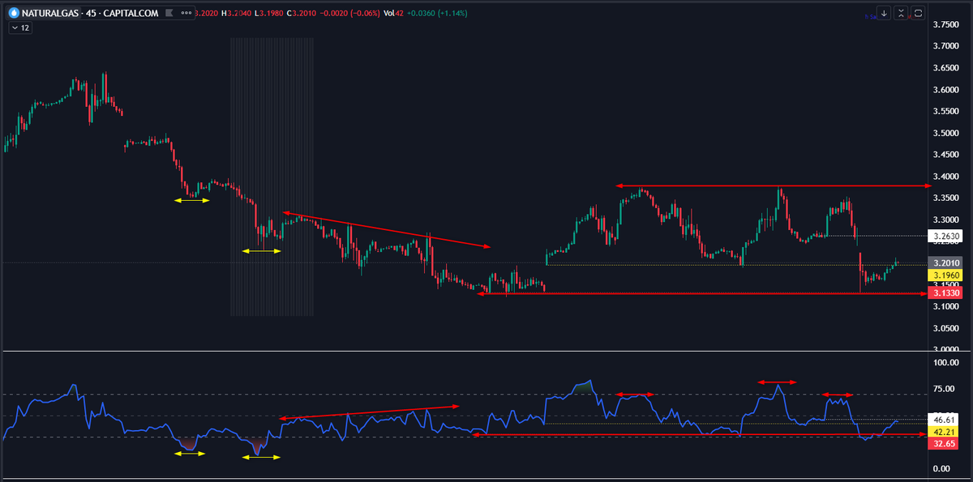Click the yellow 3.1960 price label
Image resolution: width=973 pixels, height=482 pixels.
(945, 275)
